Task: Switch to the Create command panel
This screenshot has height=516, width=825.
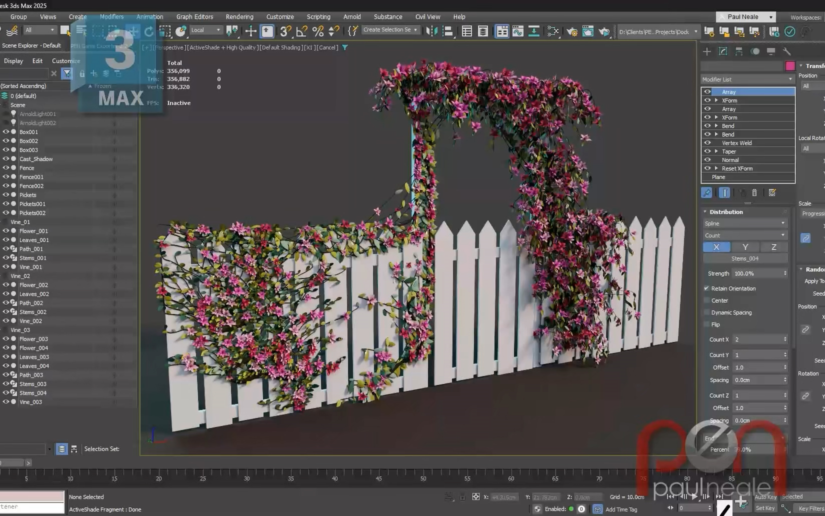Action: tap(706, 51)
